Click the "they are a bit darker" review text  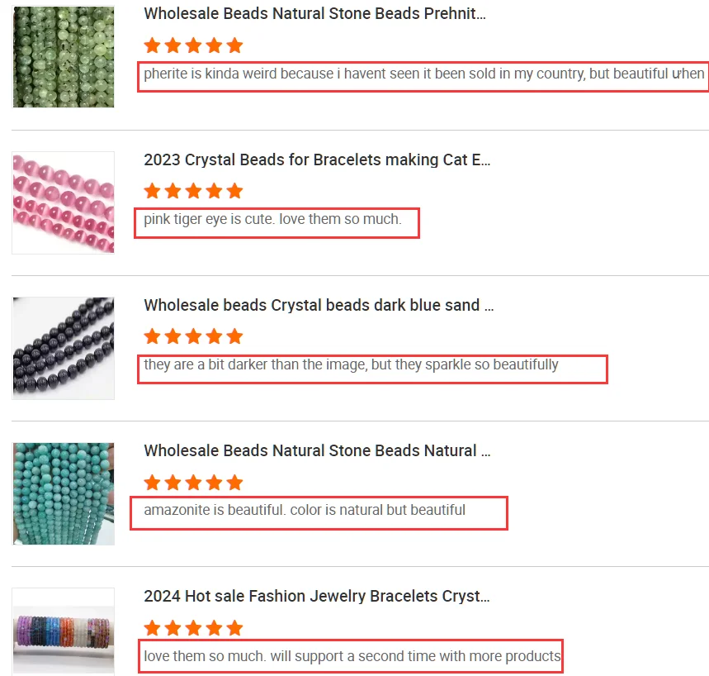tap(351, 364)
